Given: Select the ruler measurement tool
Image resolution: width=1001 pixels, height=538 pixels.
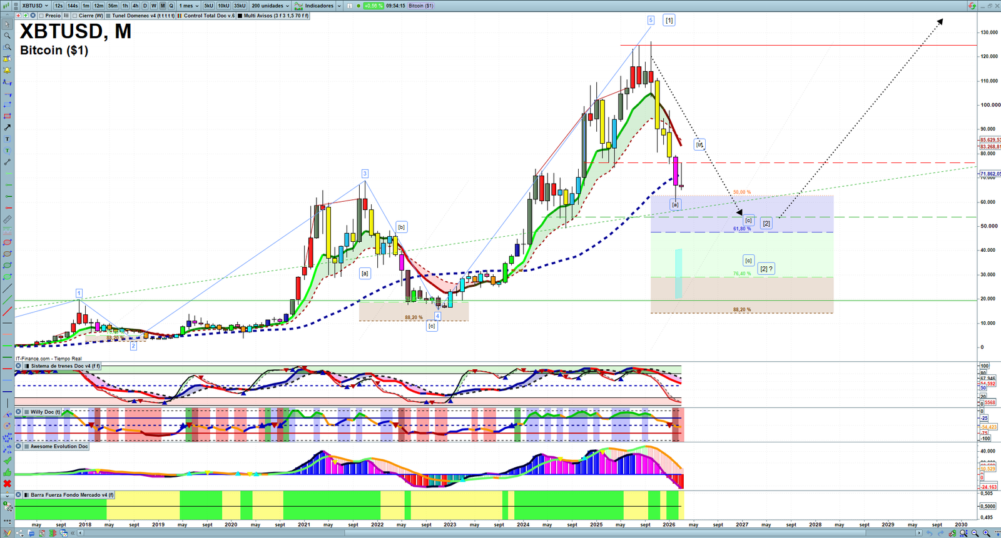Looking at the screenshot, I should pyautogui.click(x=8, y=219).
